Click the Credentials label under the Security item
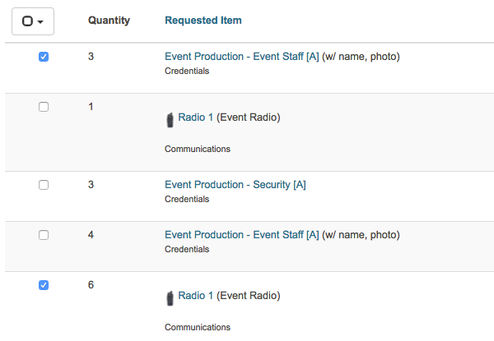The image size is (494, 341). click(x=187, y=199)
